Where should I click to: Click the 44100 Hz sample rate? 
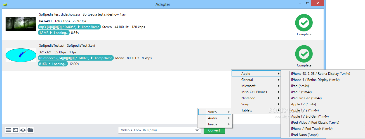(x=122, y=27)
